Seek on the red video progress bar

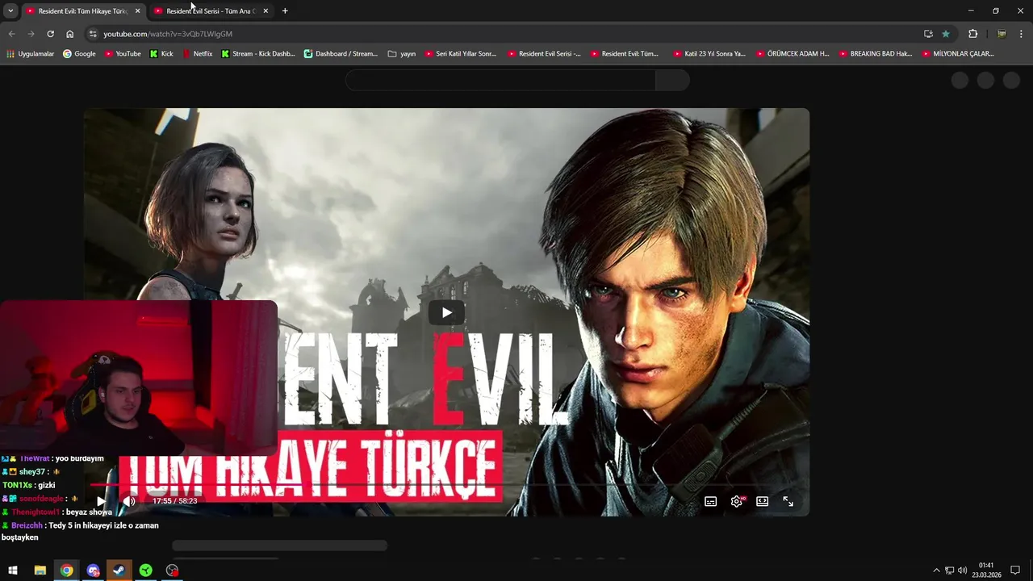(x=446, y=486)
